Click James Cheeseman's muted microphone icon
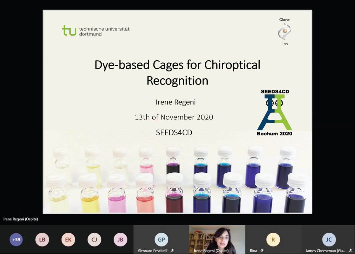355x254 pixels. [x=350, y=250]
